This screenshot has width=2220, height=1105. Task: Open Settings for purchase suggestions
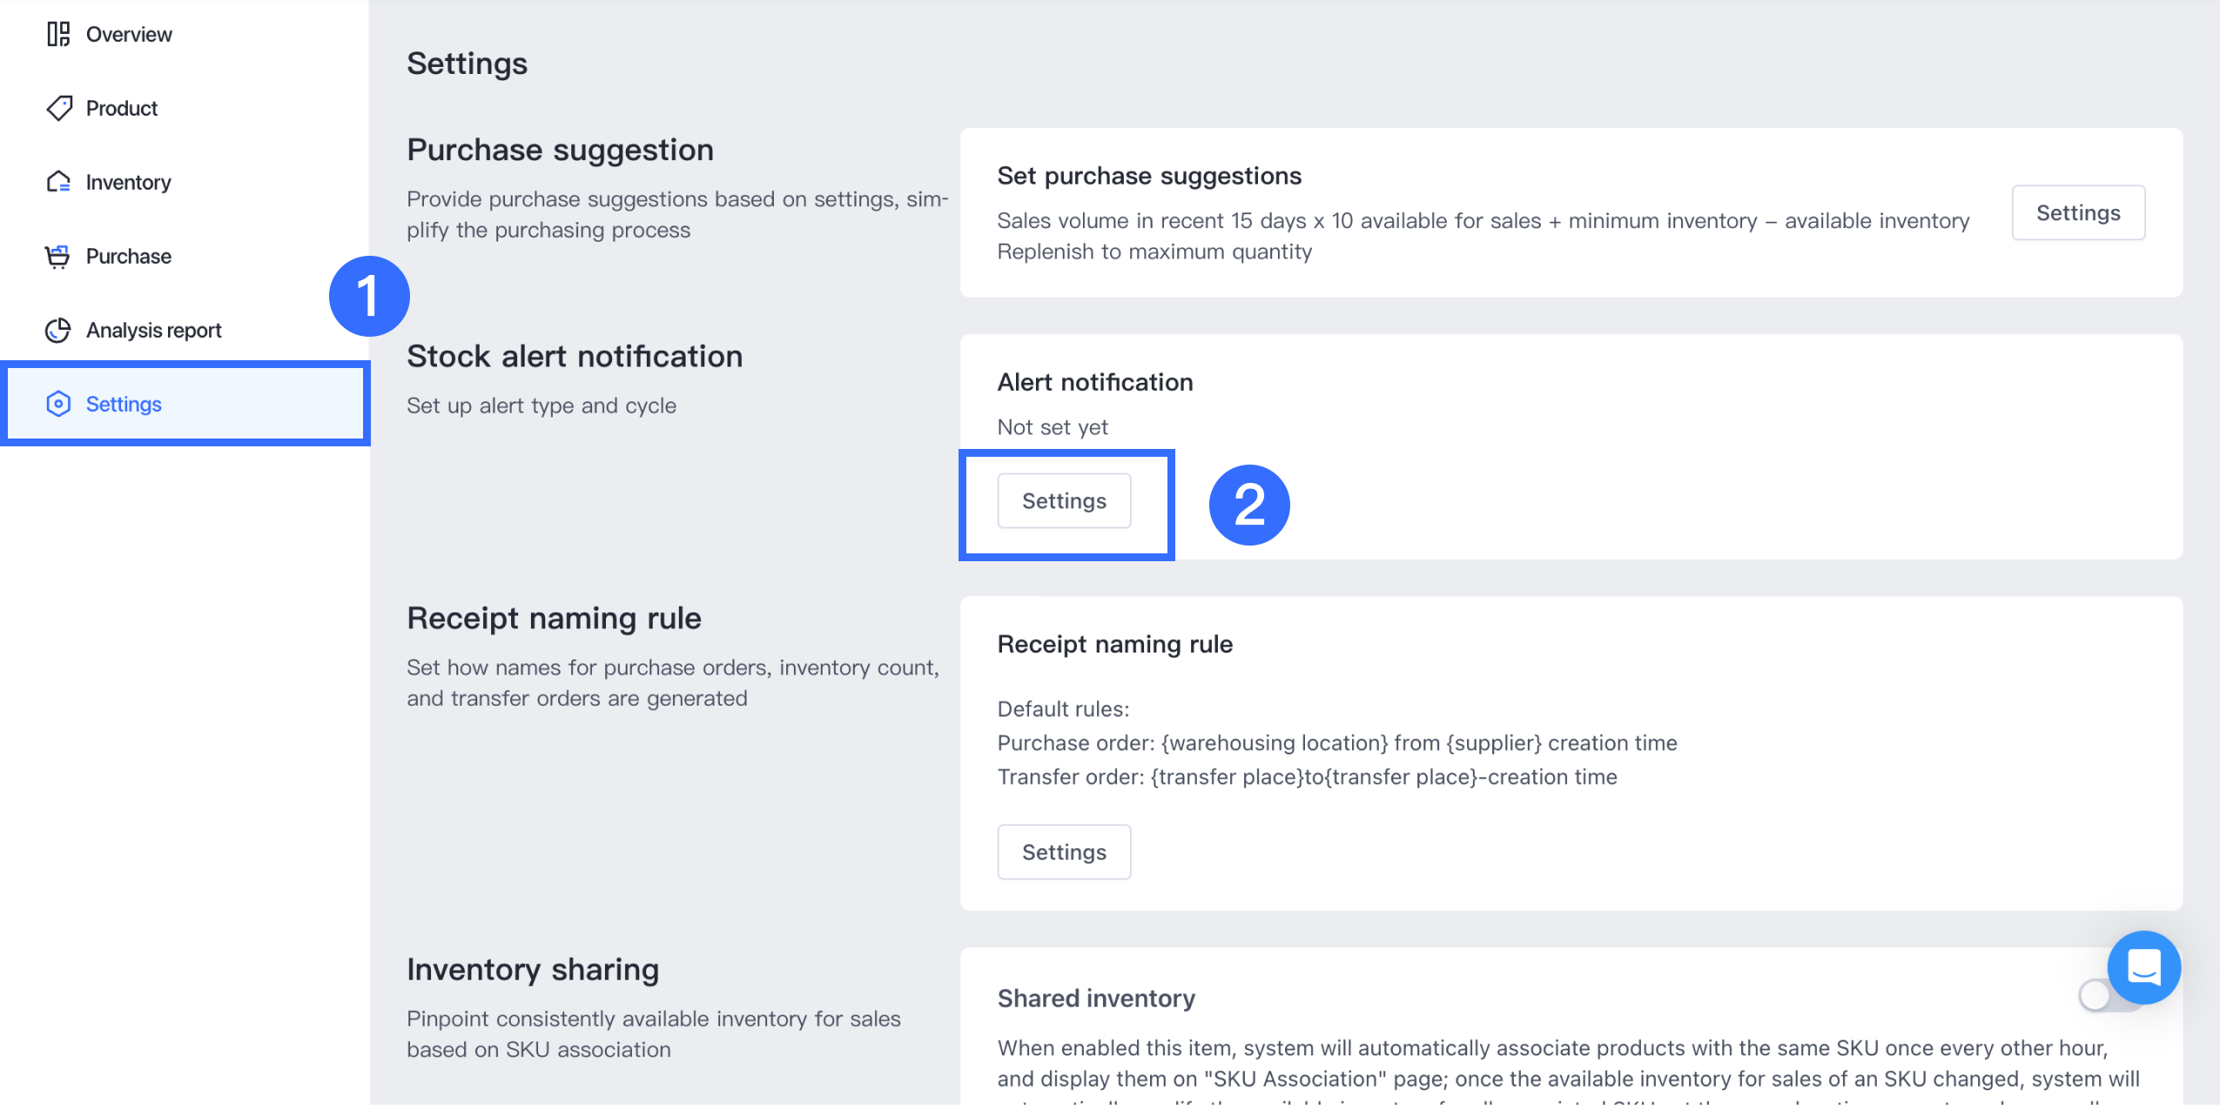click(2078, 212)
